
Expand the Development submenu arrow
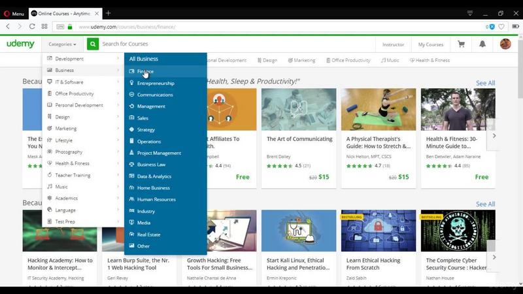(x=118, y=58)
